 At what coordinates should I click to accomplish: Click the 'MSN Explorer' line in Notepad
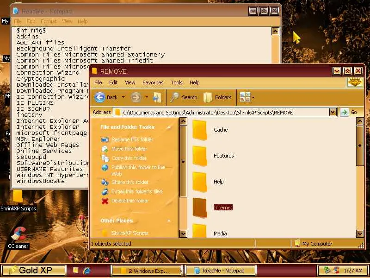click(x=38, y=139)
